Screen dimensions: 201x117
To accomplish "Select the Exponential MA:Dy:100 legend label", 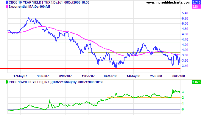I will coord(29,7).
